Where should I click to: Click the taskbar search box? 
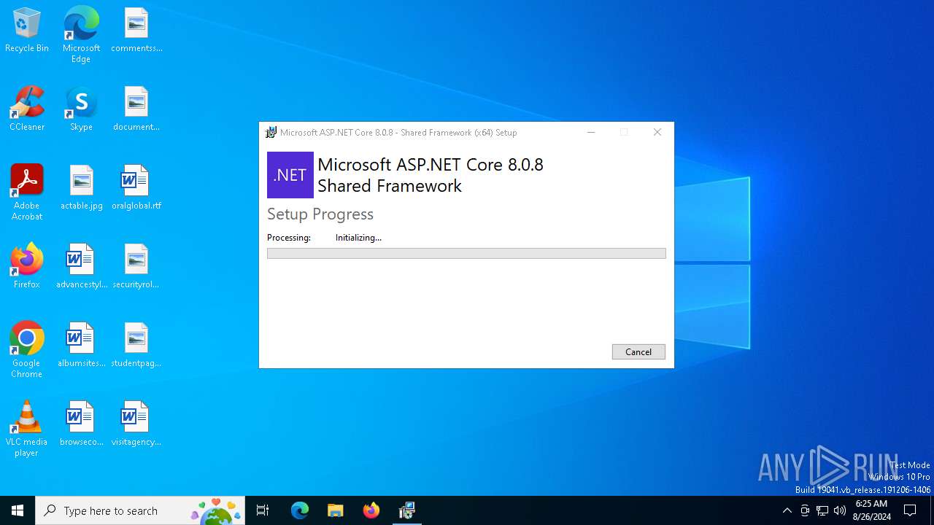click(x=140, y=510)
